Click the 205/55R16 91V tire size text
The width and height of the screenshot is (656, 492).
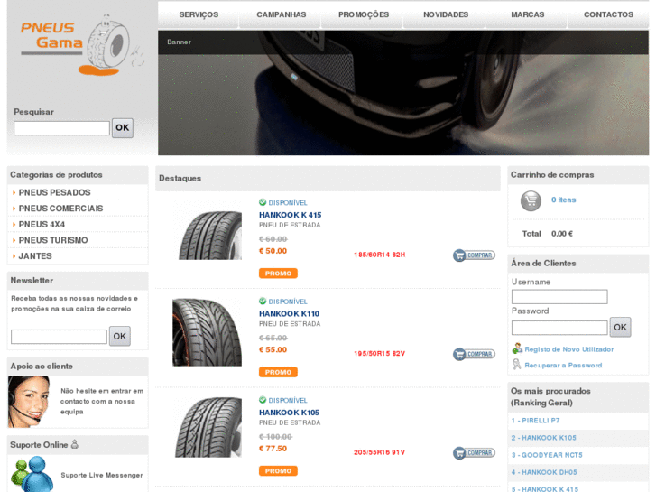380,452
